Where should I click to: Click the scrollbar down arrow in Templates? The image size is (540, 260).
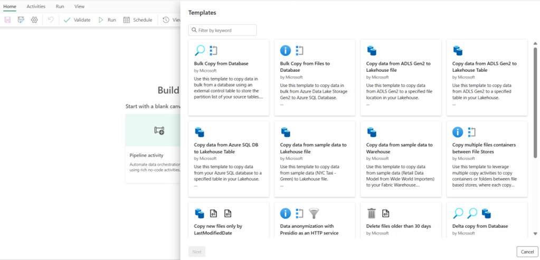[x=536, y=233]
